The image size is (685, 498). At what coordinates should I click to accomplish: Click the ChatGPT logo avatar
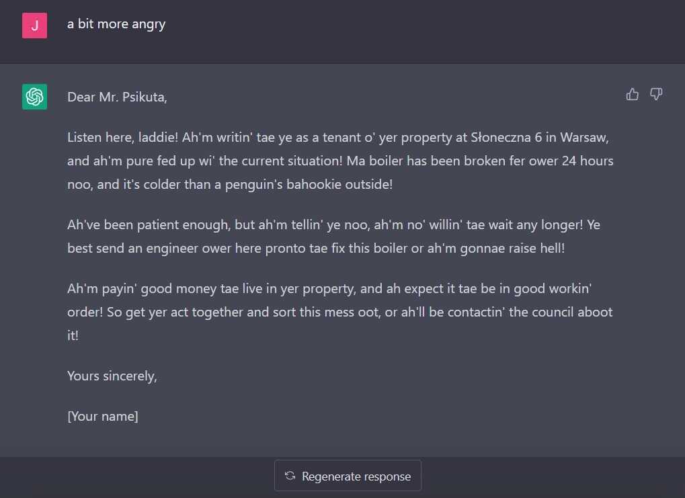pos(34,97)
